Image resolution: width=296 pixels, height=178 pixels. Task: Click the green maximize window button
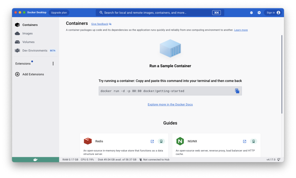click(x=24, y=12)
